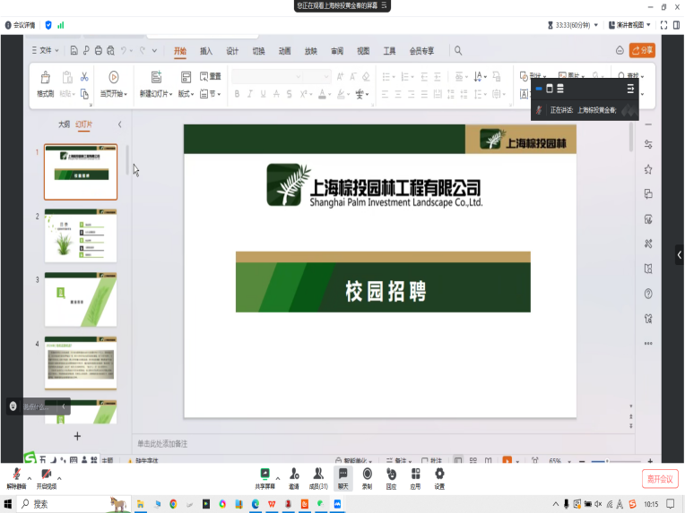Unmute microphone with 解除静音 button

pos(15,476)
